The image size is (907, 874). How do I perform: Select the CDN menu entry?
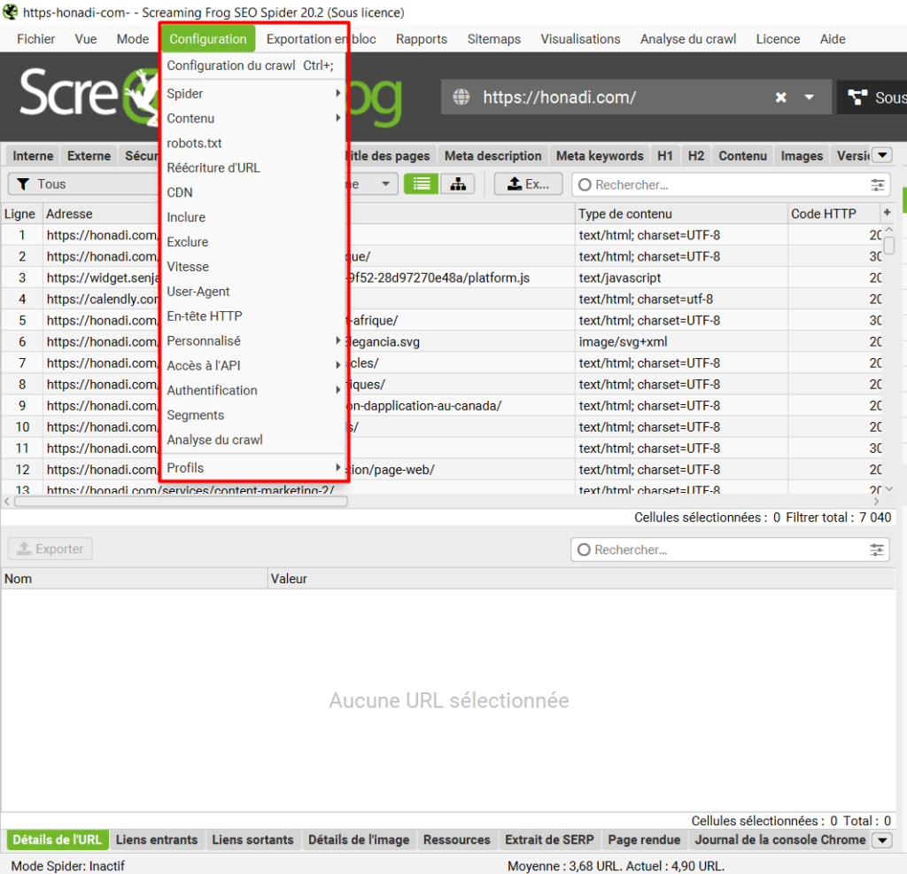(x=253, y=192)
